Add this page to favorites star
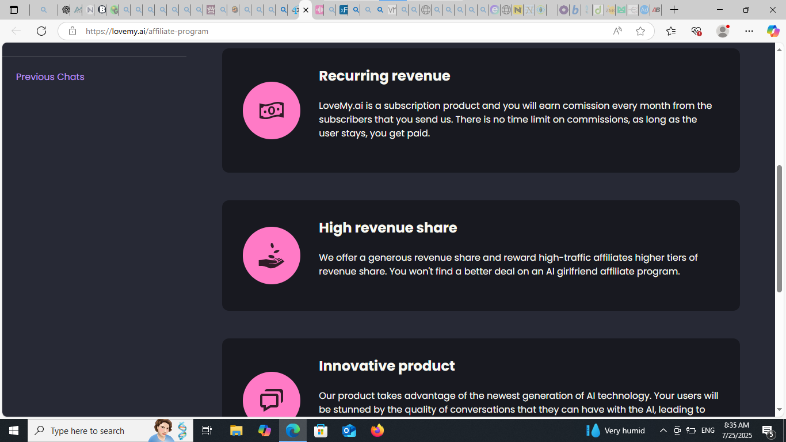This screenshot has height=442, width=786. coord(640,31)
